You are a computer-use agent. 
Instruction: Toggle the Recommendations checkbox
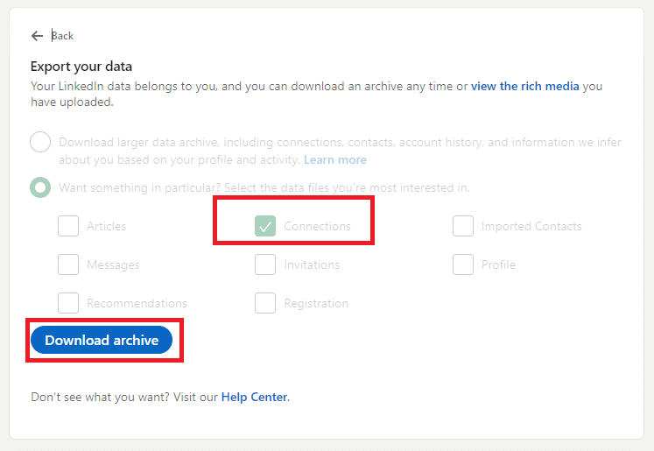(68, 303)
